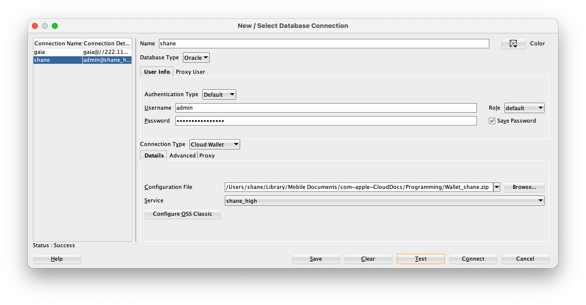Select the shane connection row
586x305 pixels.
click(x=83, y=60)
